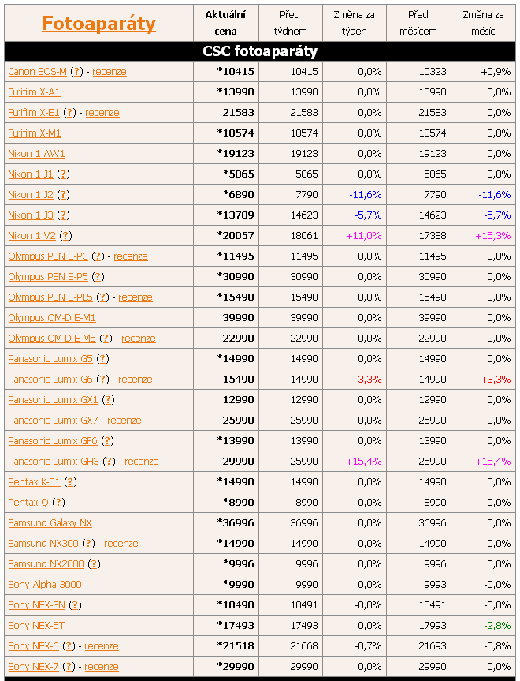
Task: Open the recenze link for Olympus OM-D E-M5
Action: tap(139, 339)
